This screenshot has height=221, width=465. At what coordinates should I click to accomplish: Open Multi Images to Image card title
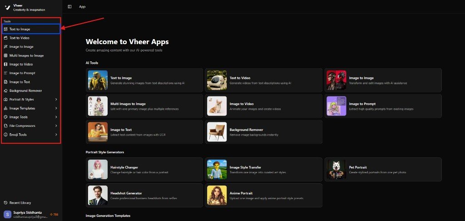(128, 104)
